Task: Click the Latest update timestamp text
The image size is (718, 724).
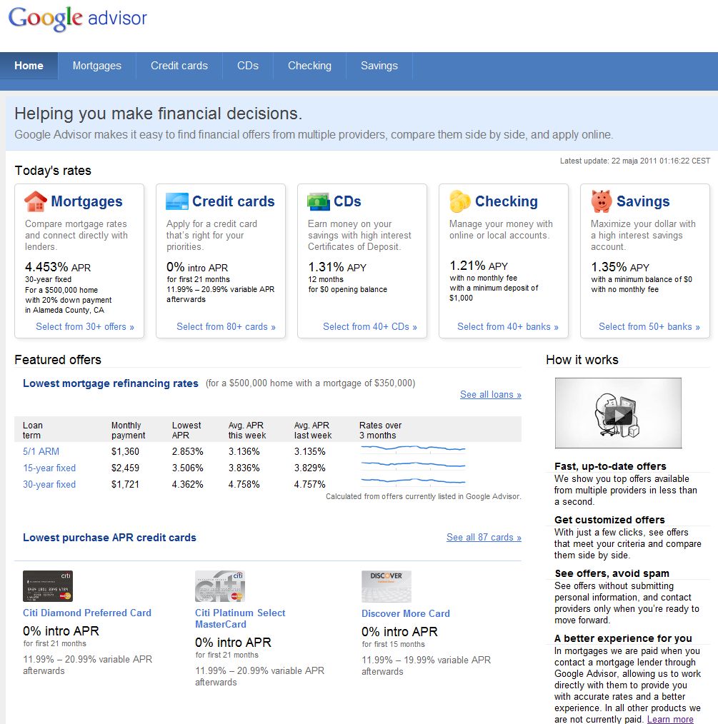Action: 635,161
